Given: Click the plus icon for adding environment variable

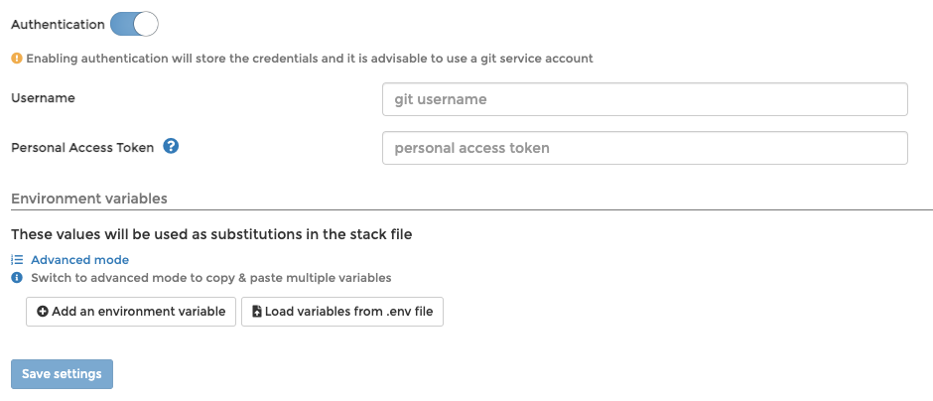Looking at the screenshot, I should [x=43, y=312].
